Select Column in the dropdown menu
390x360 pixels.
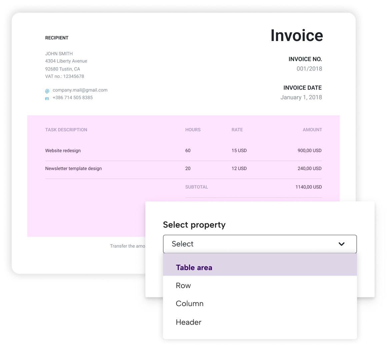(189, 303)
